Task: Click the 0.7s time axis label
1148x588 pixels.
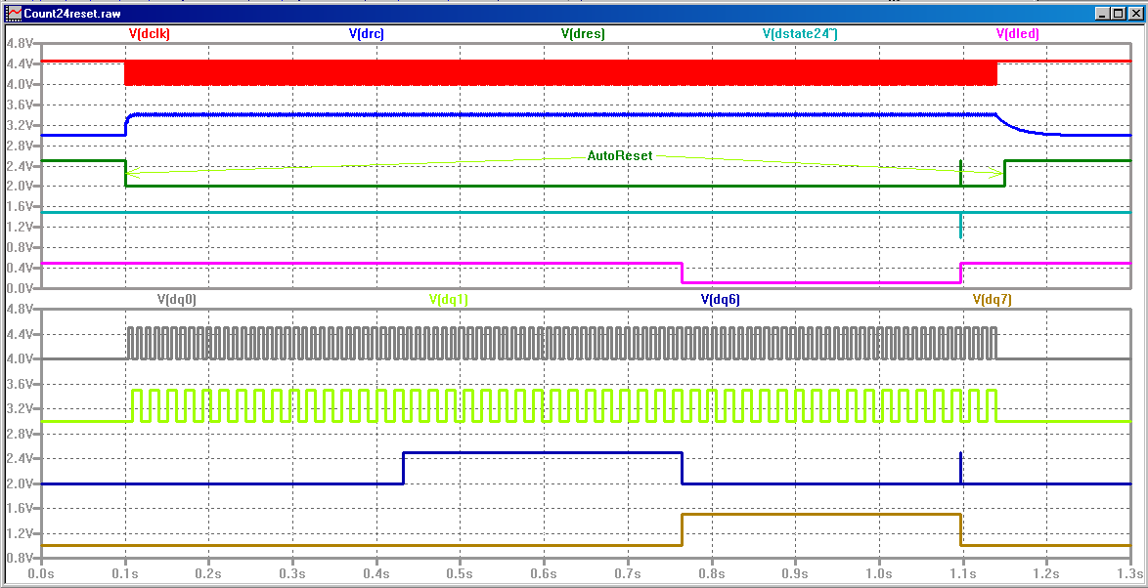Action: [628, 572]
